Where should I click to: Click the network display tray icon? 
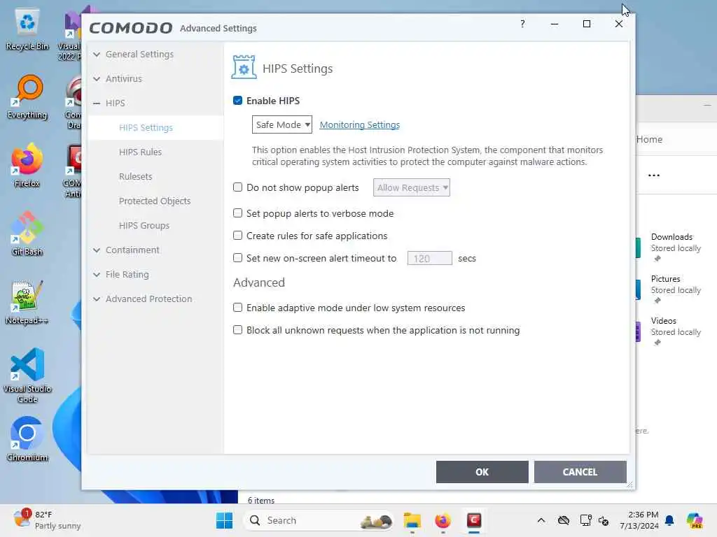(586, 520)
